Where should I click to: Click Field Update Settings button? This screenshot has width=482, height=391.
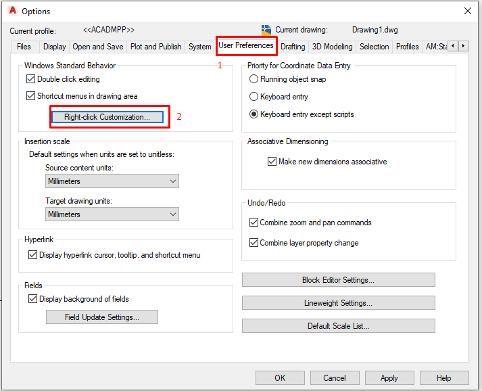click(102, 317)
